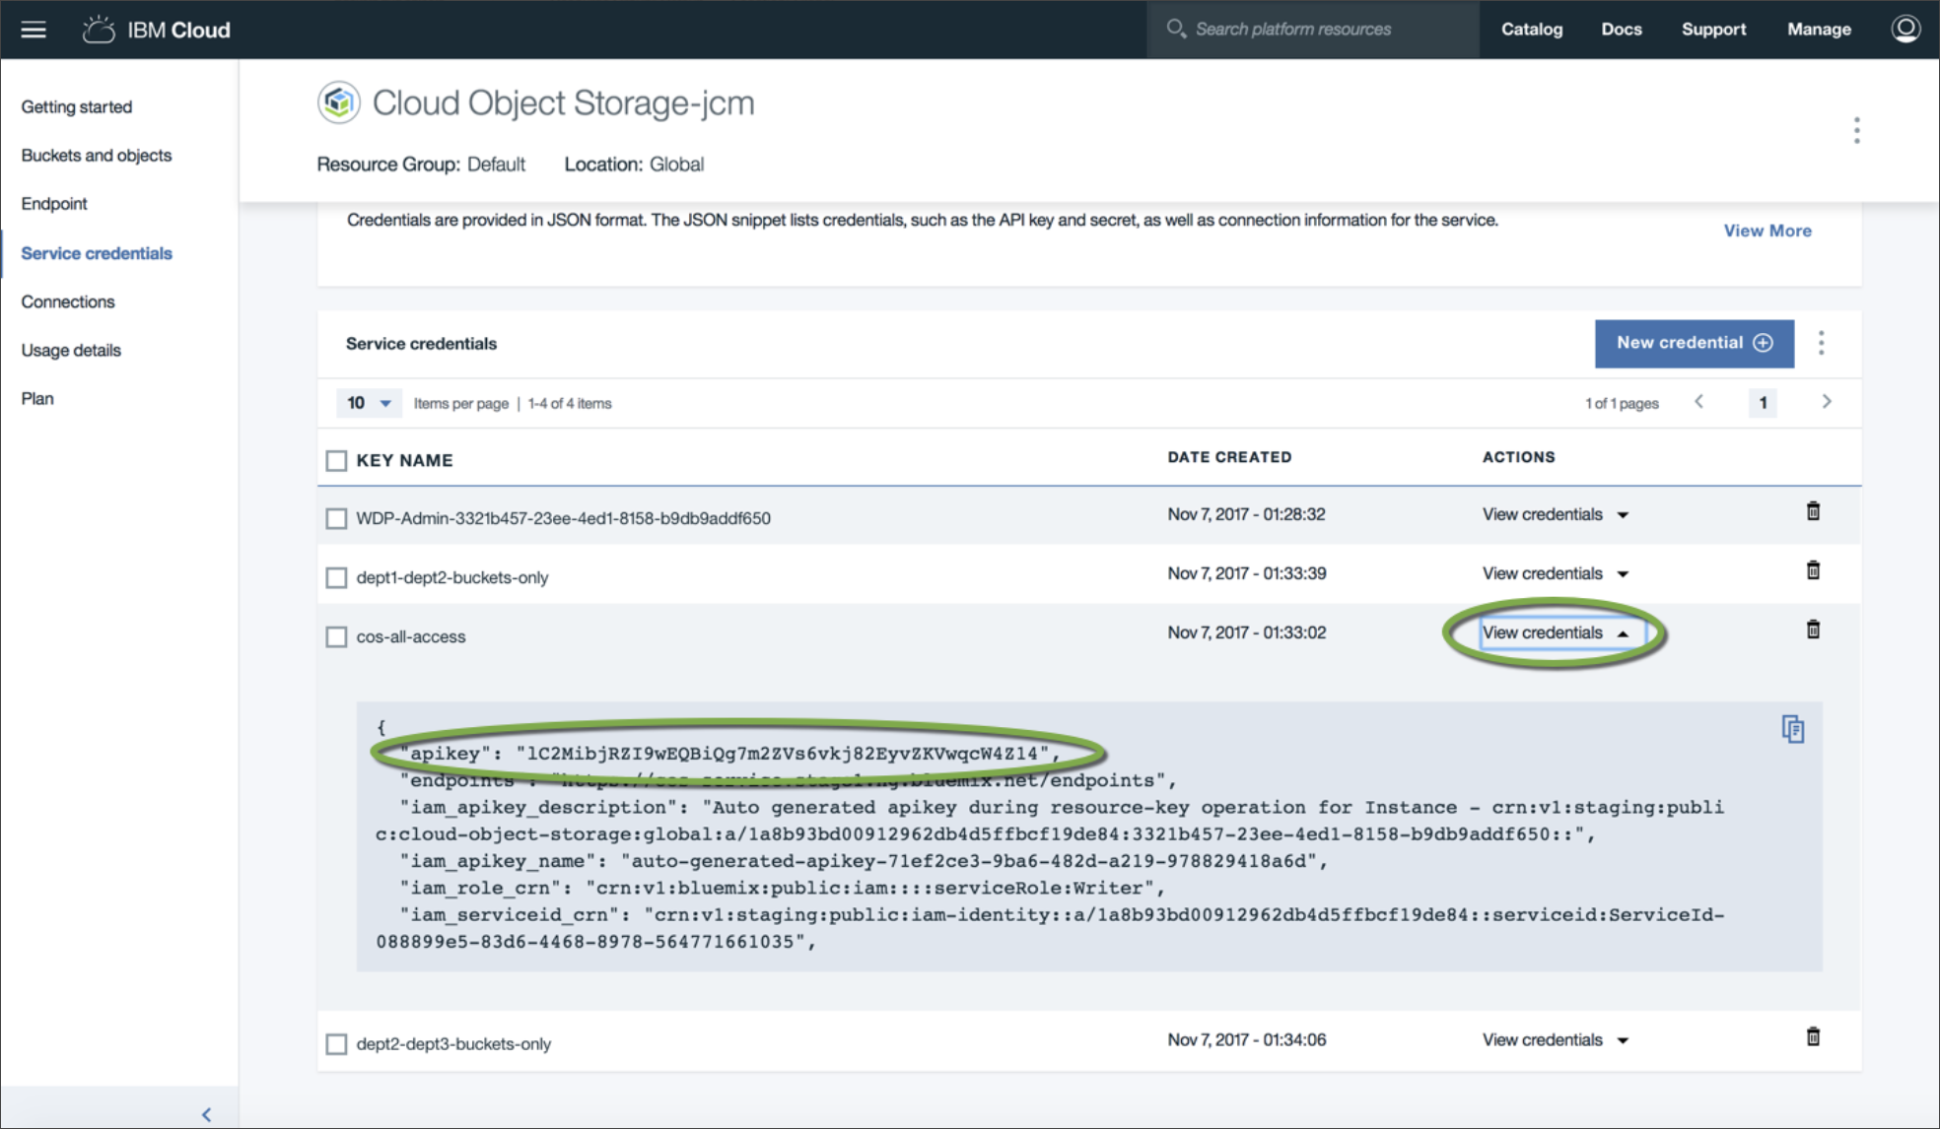Toggle checkbox for WDP-Admin-3321b457 credential
This screenshot has height=1129, width=1940.
[337, 517]
